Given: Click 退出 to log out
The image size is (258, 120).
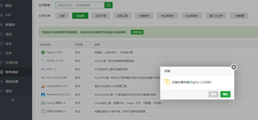Looking at the screenshot, I should tap(9, 91).
